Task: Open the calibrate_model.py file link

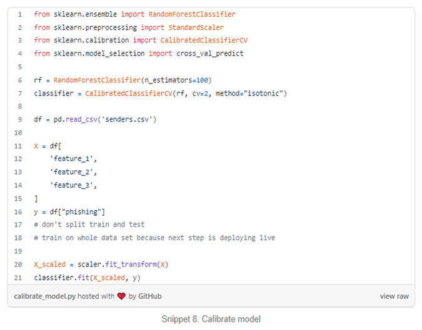Action: click(x=44, y=296)
